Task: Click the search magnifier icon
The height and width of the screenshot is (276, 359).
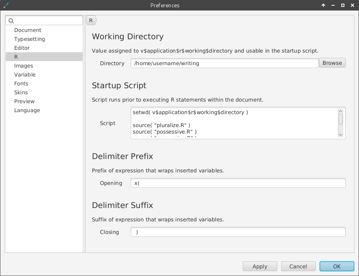Action: point(11,21)
